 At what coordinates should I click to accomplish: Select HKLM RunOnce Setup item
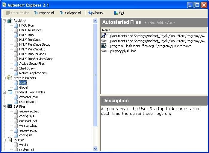coord(35,44)
